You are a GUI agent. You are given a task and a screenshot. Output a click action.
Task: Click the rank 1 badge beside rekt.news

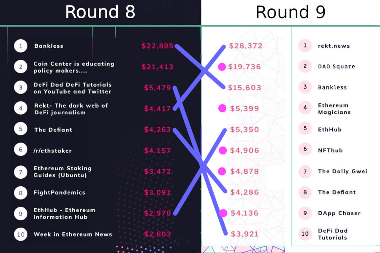(x=305, y=46)
